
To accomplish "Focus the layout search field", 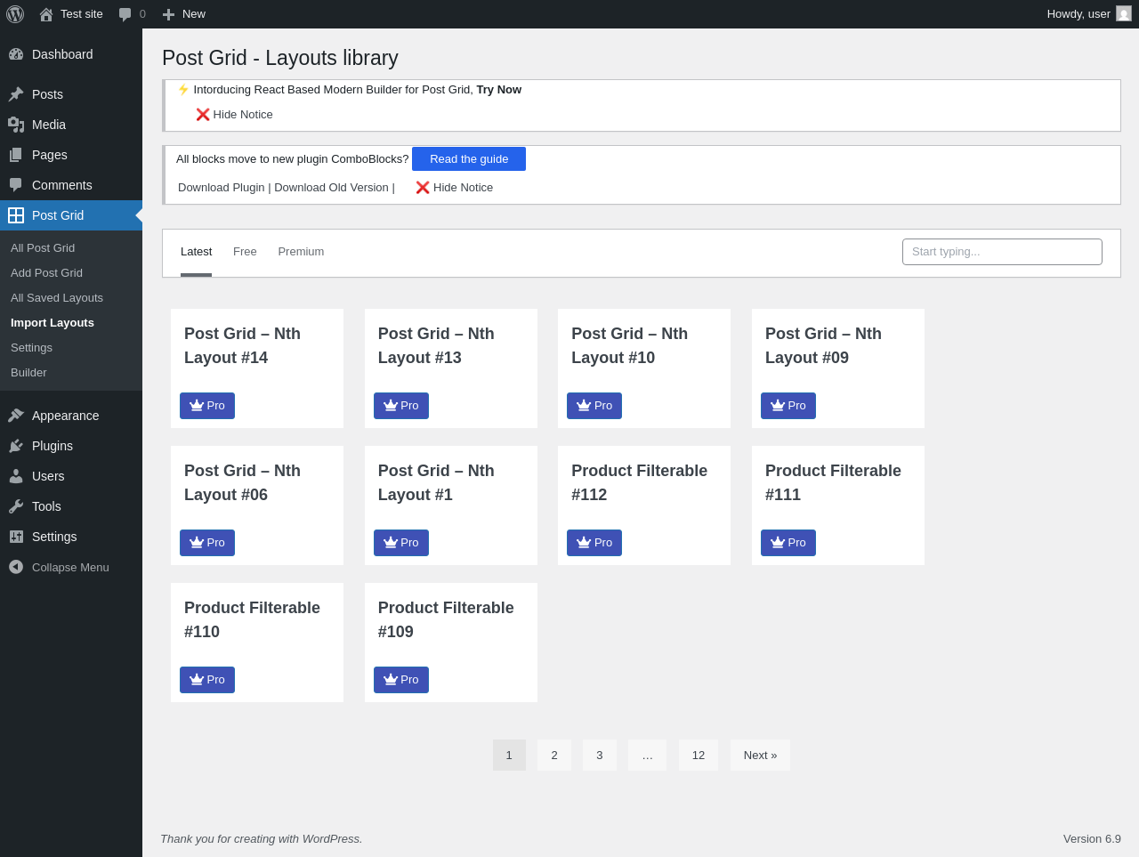I will coord(1002,252).
